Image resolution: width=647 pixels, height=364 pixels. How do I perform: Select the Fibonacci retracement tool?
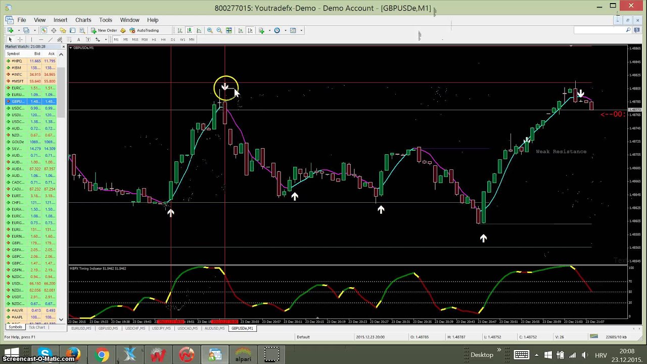point(69,39)
